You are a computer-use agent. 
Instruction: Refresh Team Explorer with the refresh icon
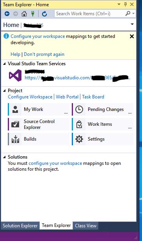tap(44, 14)
